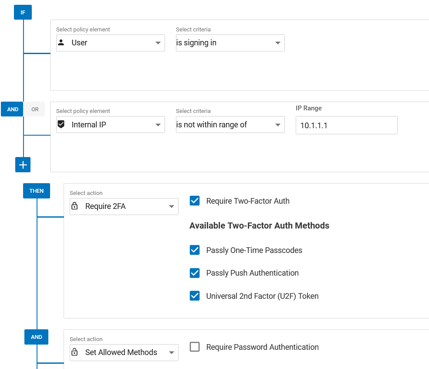Click the person icon in User selector

click(x=61, y=43)
